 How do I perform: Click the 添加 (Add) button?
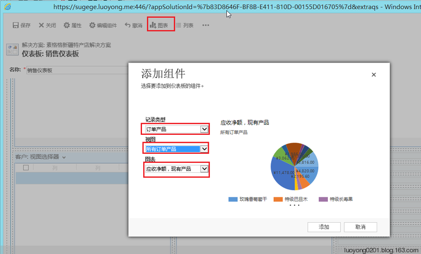[x=324, y=227]
